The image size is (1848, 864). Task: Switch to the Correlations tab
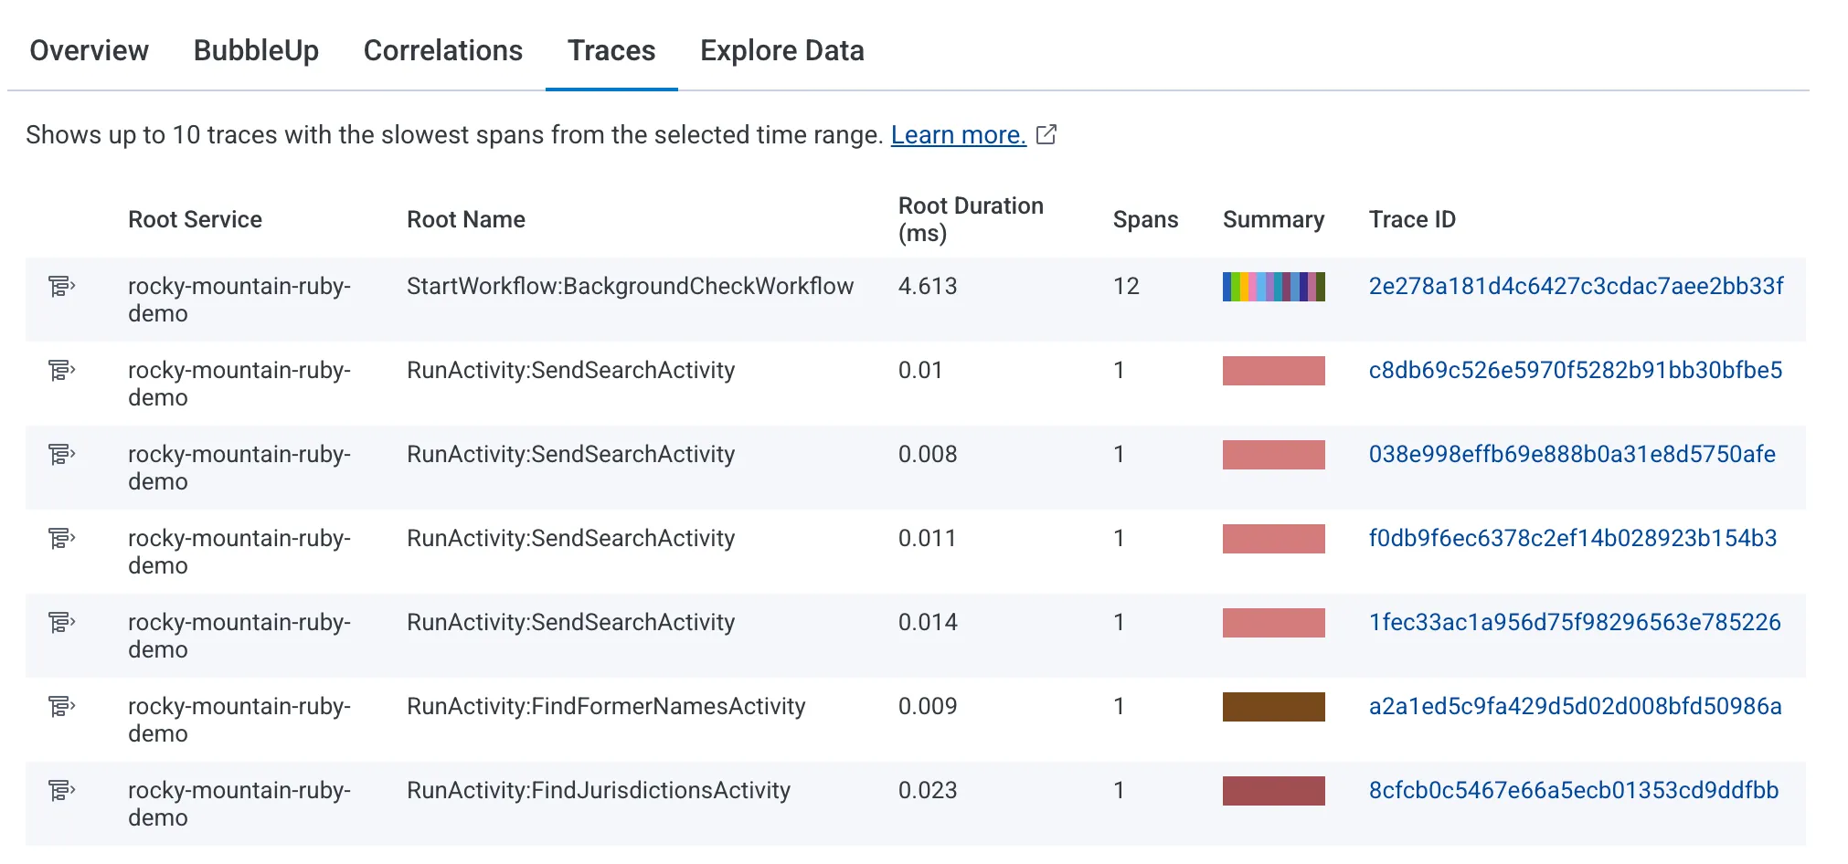443,50
